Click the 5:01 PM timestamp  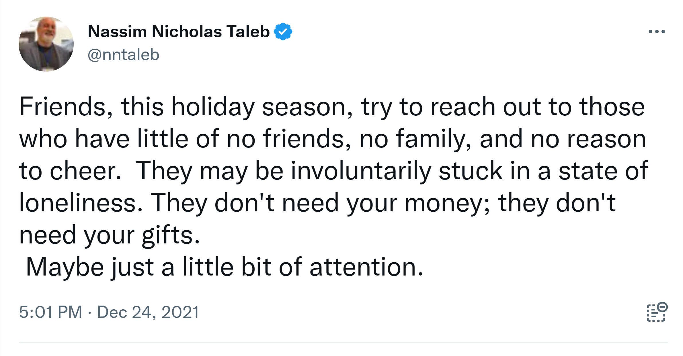click(x=50, y=312)
